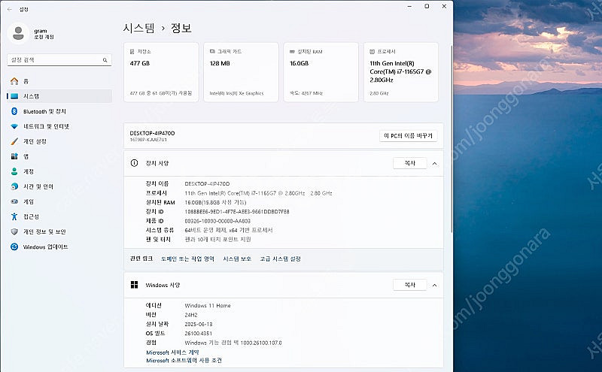Click the 네트워크 및 인터넷 wifi icon
Image resolution: width=602 pixels, height=372 pixels.
coord(14,126)
